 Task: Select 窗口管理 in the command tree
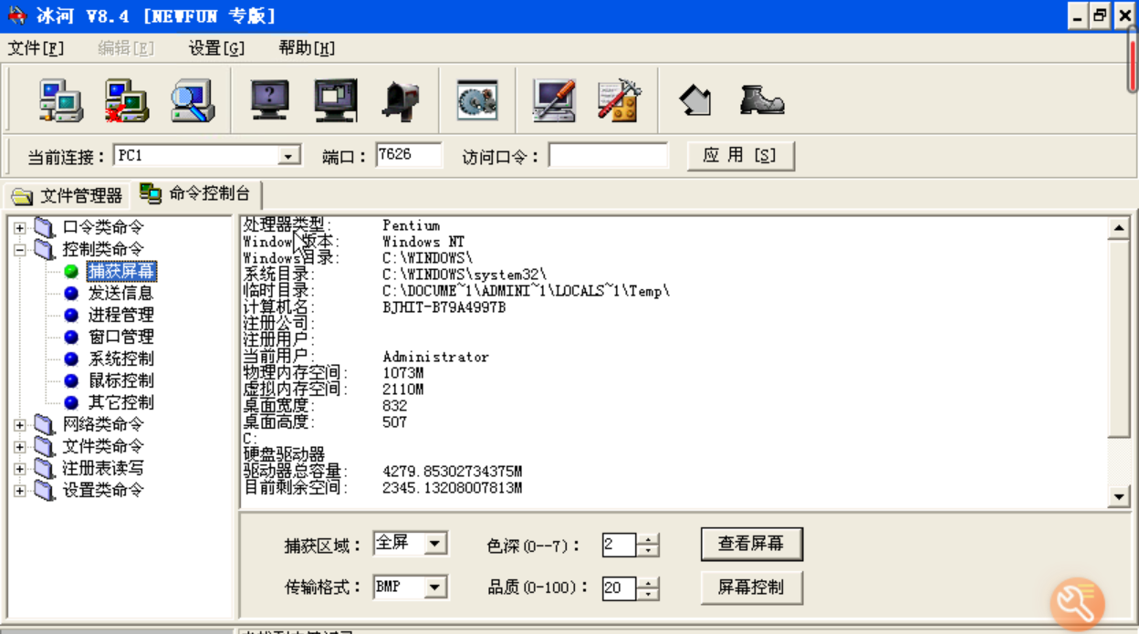(121, 337)
